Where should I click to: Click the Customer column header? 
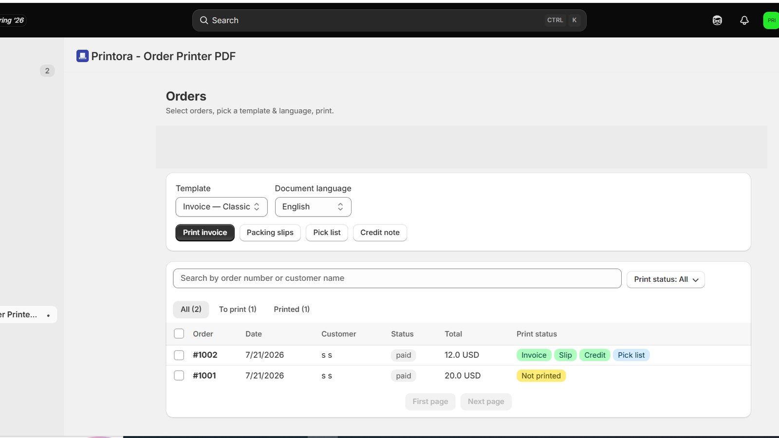point(339,334)
